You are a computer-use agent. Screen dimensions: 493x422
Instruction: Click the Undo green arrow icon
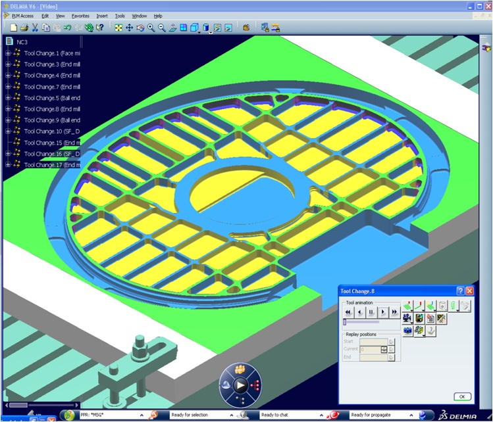[x=67, y=28]
